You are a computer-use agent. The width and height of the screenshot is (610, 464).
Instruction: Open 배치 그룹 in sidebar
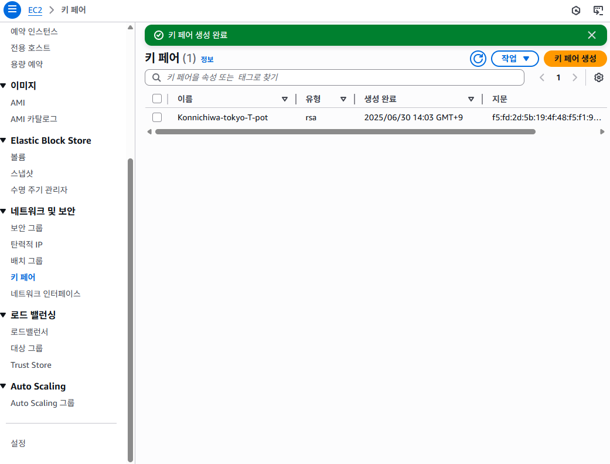(x=26, y=260)
